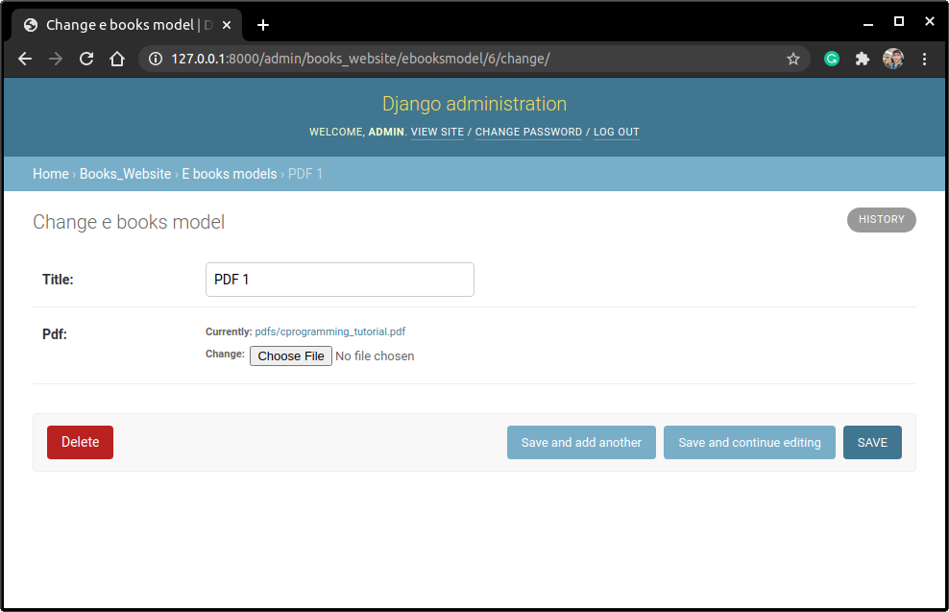Click inside the Title input field
The image size is (949, 612).
point(339,279)
